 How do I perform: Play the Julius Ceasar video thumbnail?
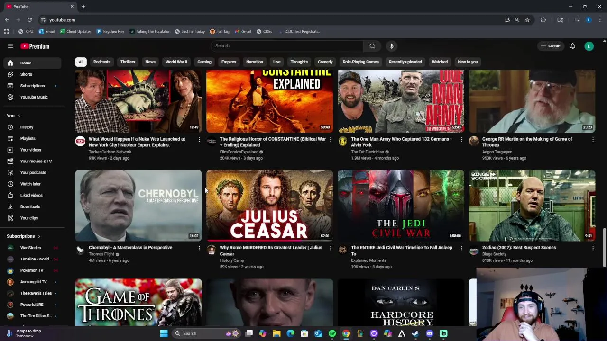(x=269, y=206)
